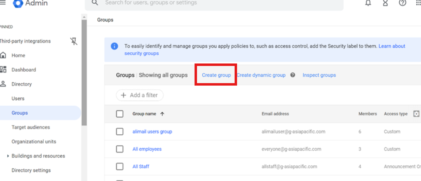Open alimail users group
421x181 pixels.
click(x=152, y=131)
